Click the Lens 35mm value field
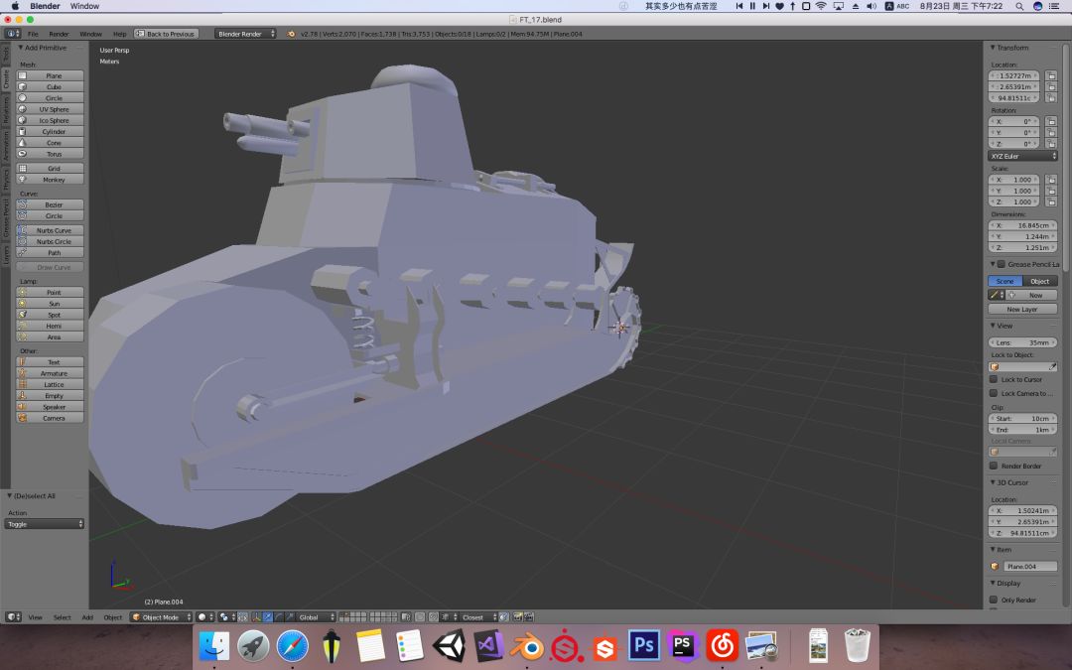This screenshot has height=670, width=1072. 1022,342
